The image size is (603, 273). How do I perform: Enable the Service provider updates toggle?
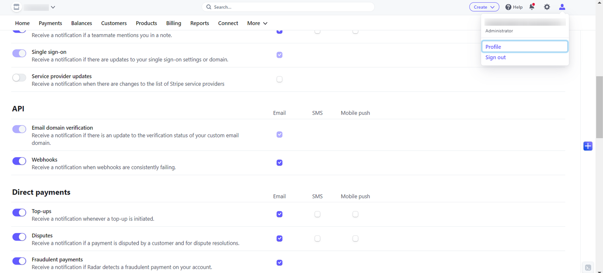[19, 78]
